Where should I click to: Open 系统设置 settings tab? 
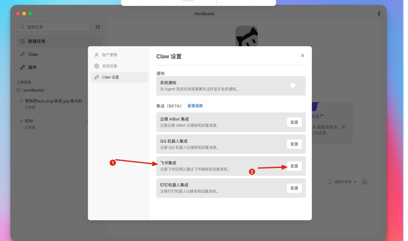119,66
